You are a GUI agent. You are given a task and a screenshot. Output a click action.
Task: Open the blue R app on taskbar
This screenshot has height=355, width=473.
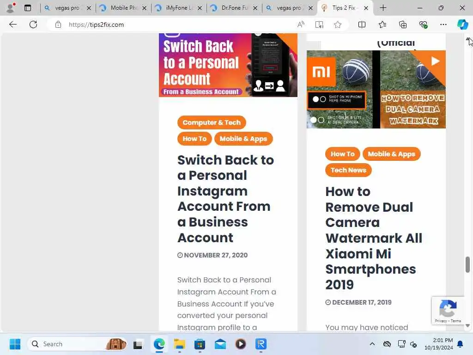[x=261, y=344]
